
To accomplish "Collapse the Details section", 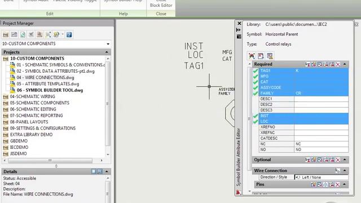I will (x=107, y=171).
